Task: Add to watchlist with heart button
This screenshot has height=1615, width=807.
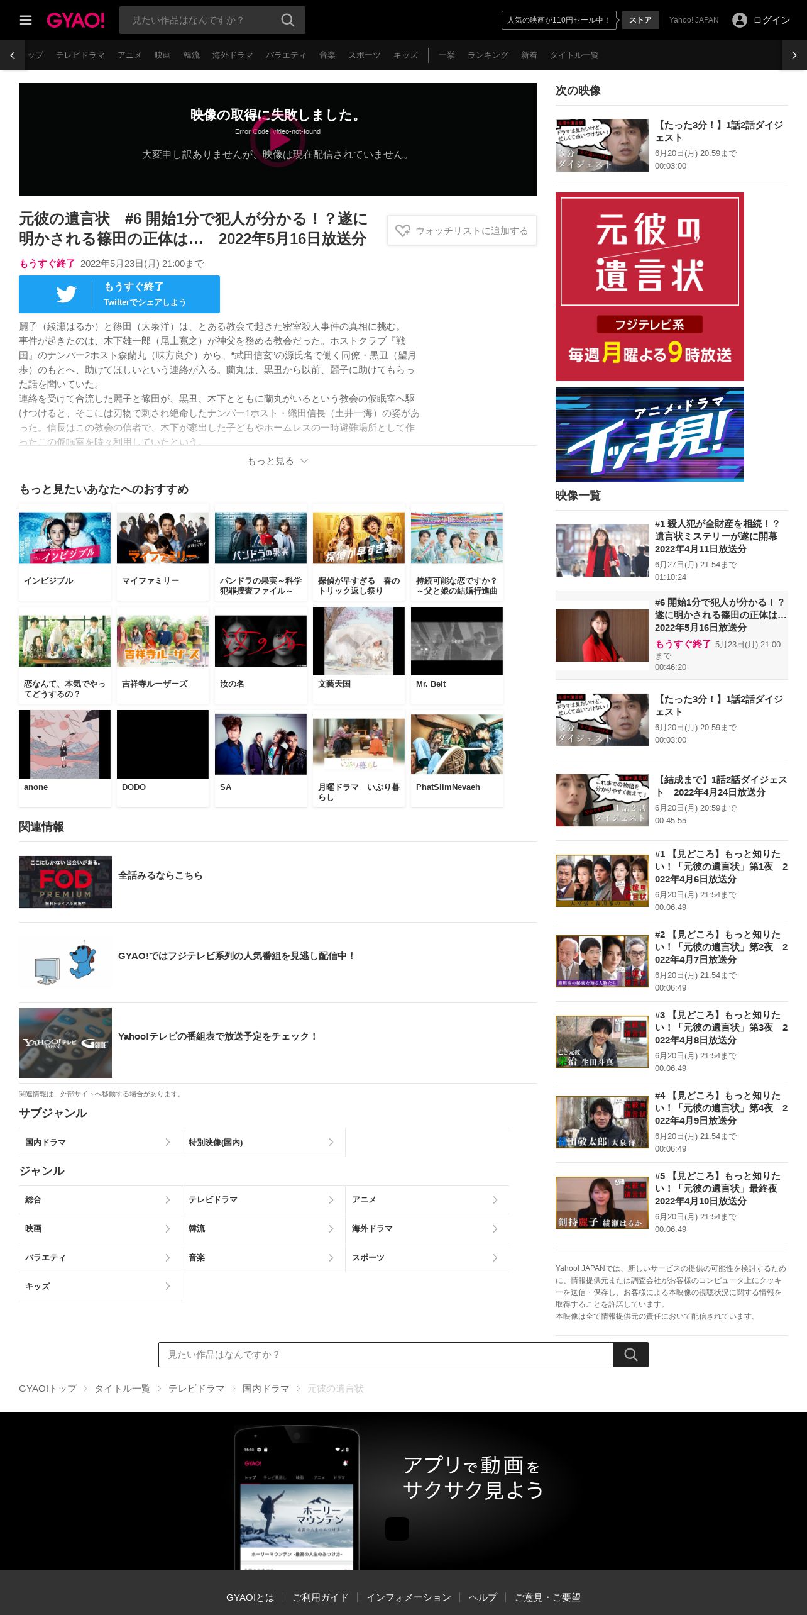Action: click(x=462, y=231)
